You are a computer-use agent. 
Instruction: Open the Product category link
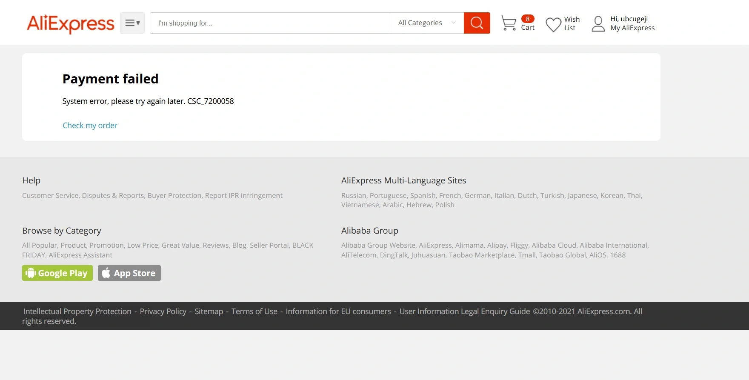[x=73, y=245]
